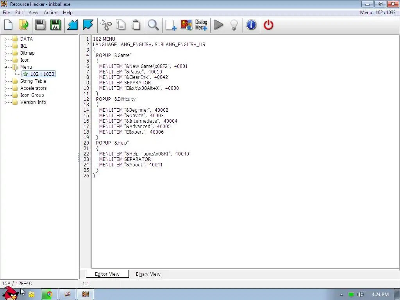Expand the Bitmap folder arrow
The width and height of the screenshot is (400, 300).
[x=5, y=53]
